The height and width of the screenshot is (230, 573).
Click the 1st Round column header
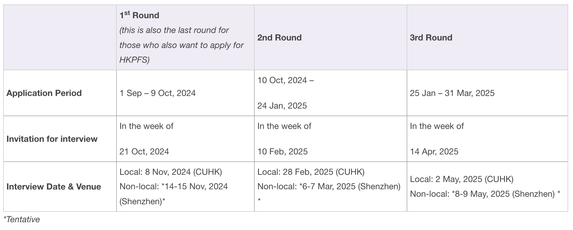point(185,38)
